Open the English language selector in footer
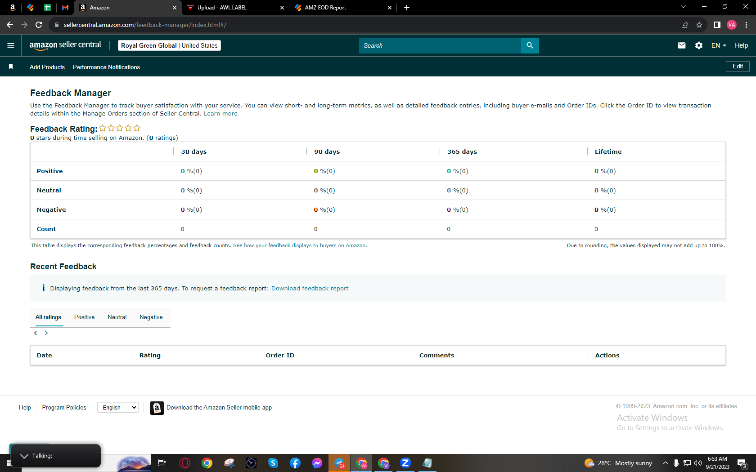This screenshot has width=756, height=472. point(118,407)
